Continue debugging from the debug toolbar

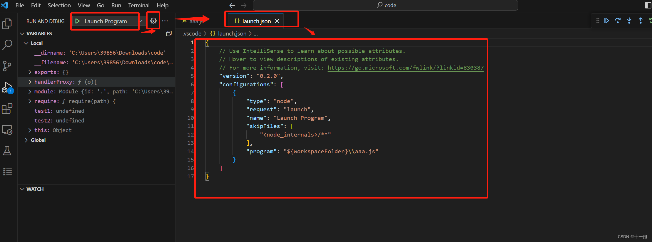[606, 21]
